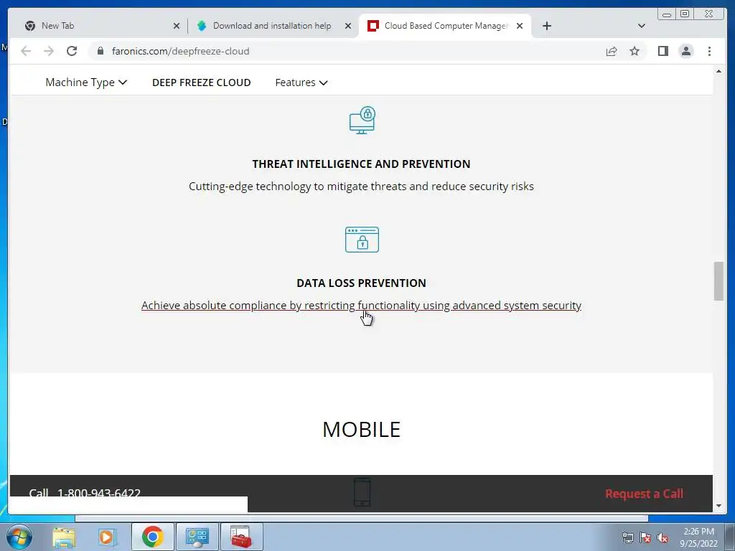Click the Show desktop strip
The width and height of the screenshot is (735, 551).
pos(730,537)
